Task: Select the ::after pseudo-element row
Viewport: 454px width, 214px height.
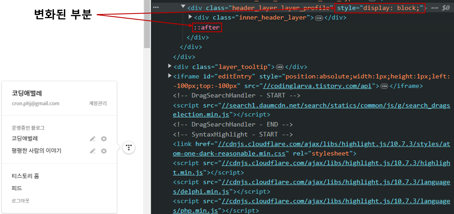Action: 207,28
